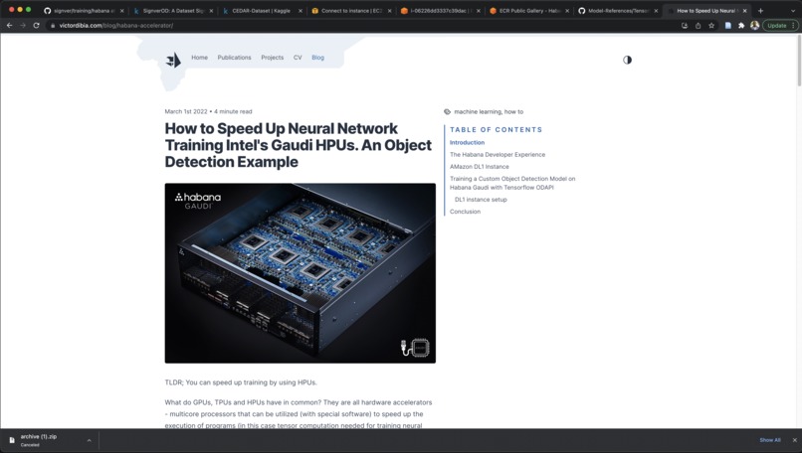Click the site lock icon in address bar
The image size is (802, 453).
pos(53,25)
